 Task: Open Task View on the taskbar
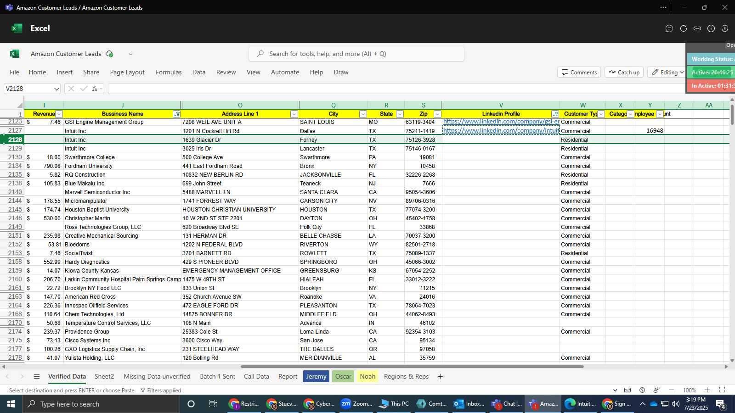(x=213, y=404)
